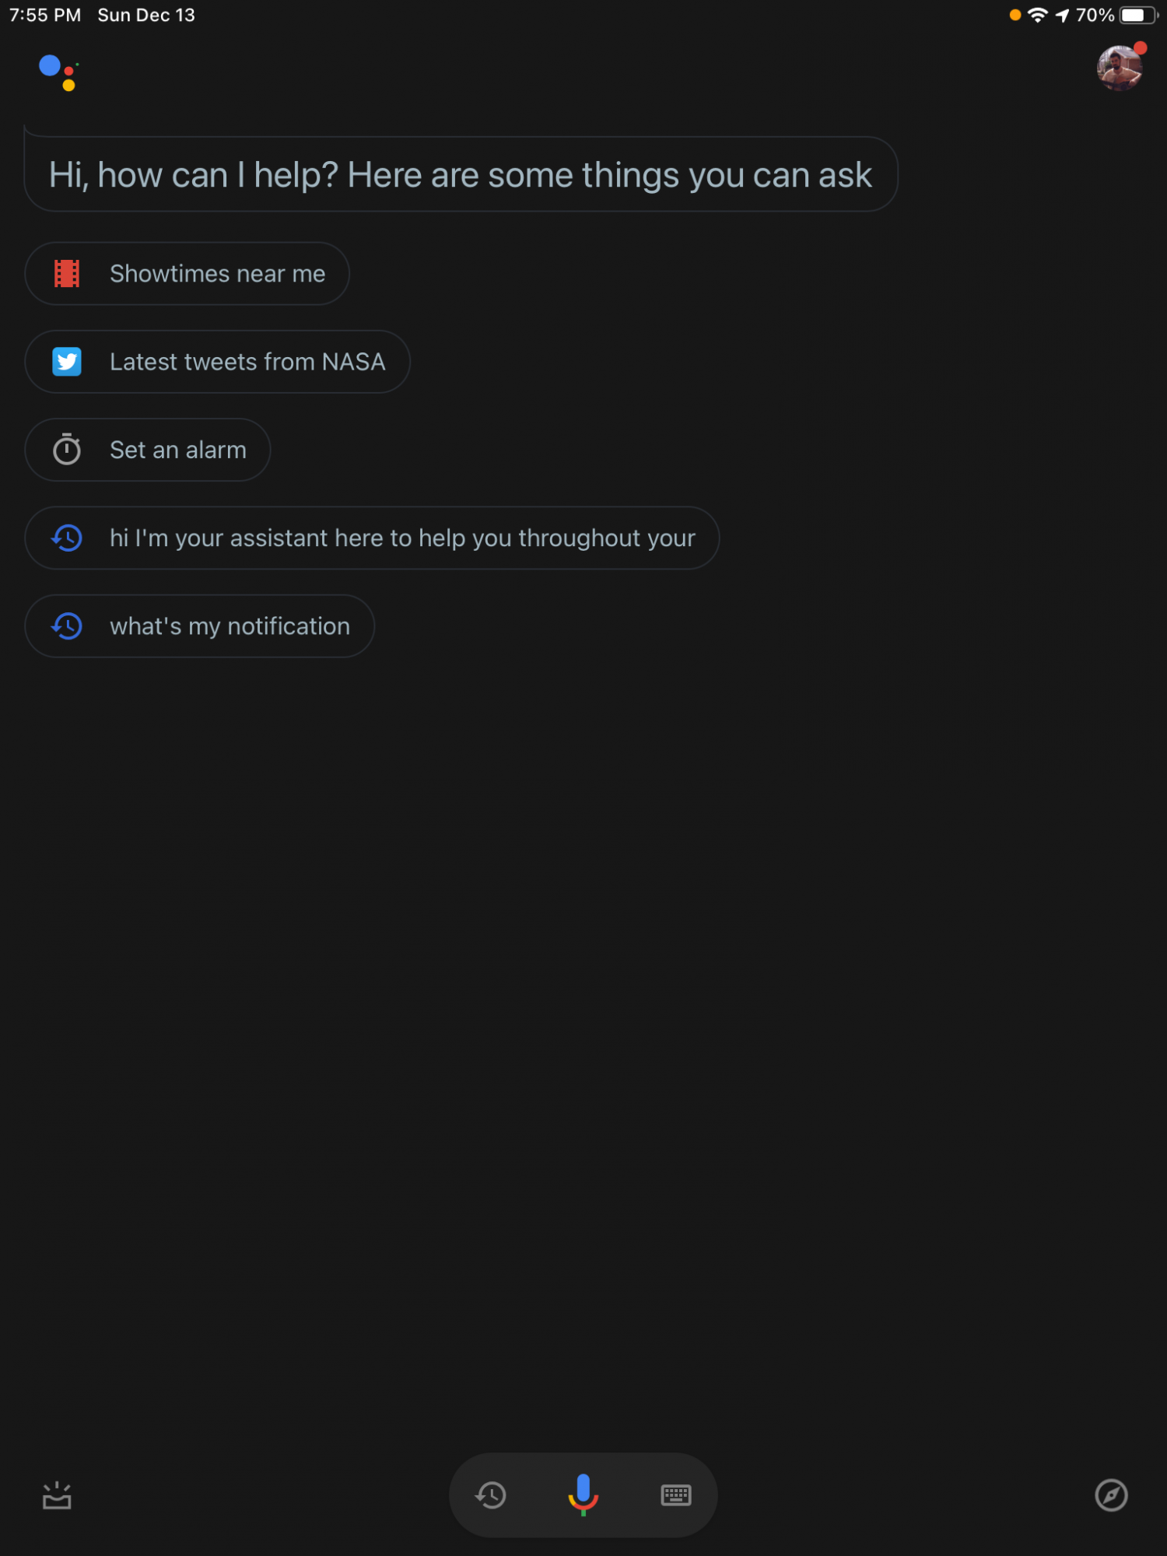Open history icon in bottom bar
1167x1556 pixels.
[491, 1495]
